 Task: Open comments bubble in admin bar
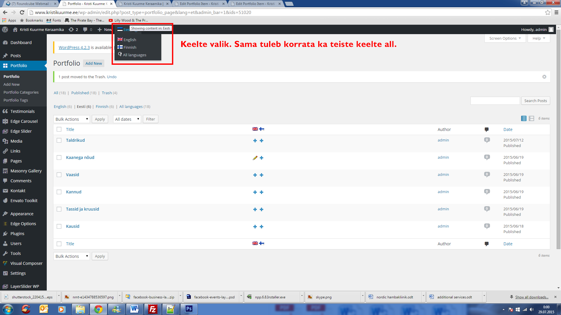click(x=85, y=29)
